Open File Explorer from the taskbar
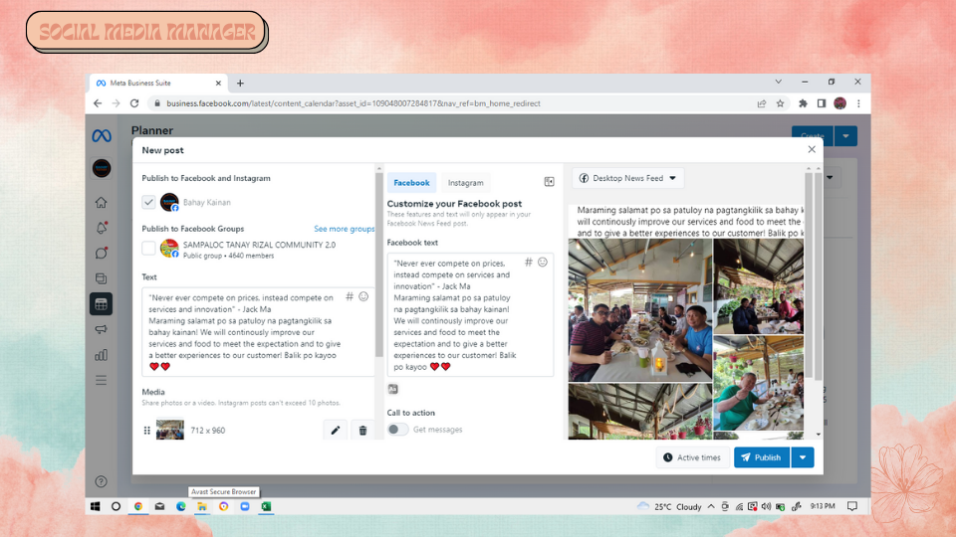Viewport: 956px width, 537px height. pyautogui.click(x=202, y=506)
